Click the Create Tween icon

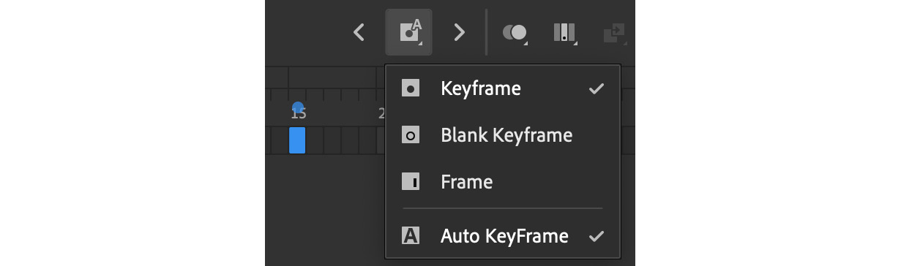click(x=613, y=32)
